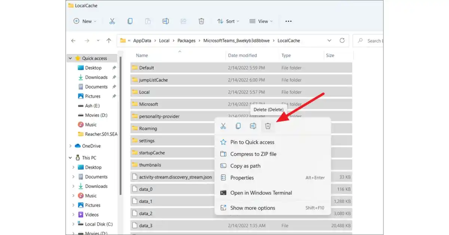Screen dimensions: 449x235
Task: Expand Documents under This PC
Action: tap(73, 177)
